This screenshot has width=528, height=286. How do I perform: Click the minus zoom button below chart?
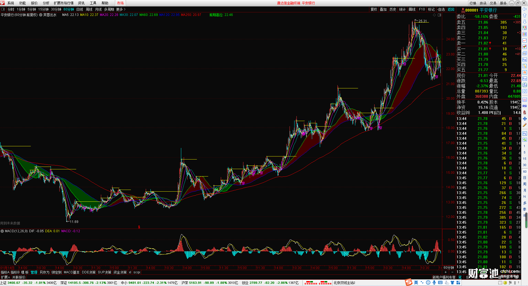(452, 272)
